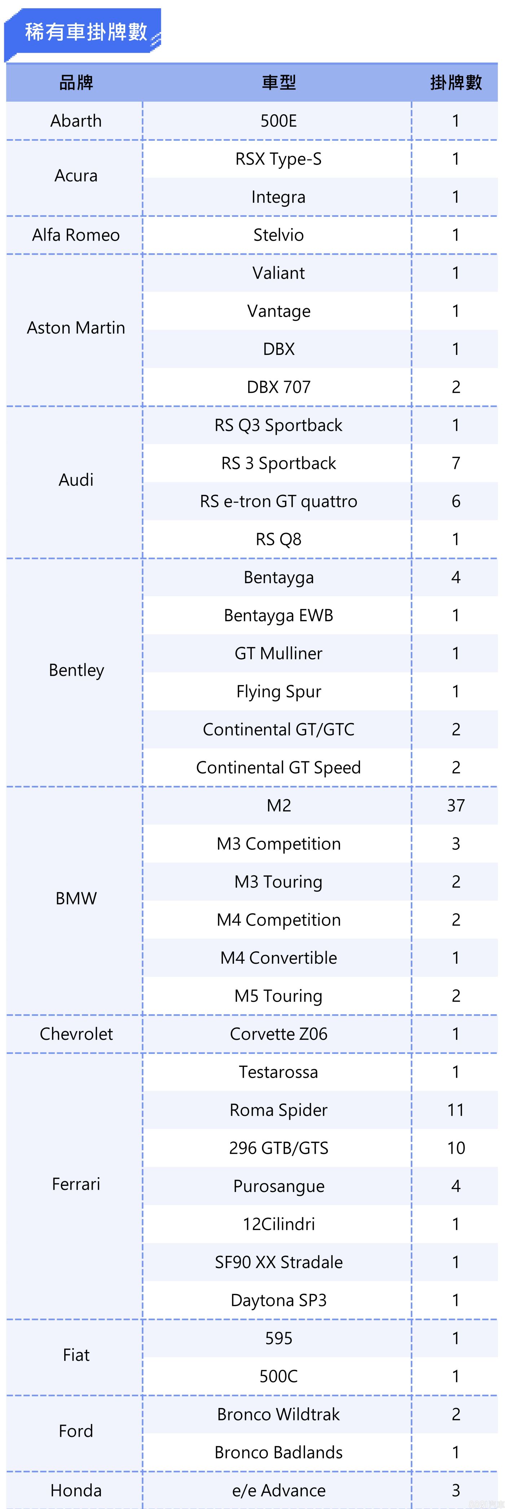The height and width of the screenshot is (1509, 505).
Task: Click the Continental GT Speed model cell
Action: click(x=278, y=767)
